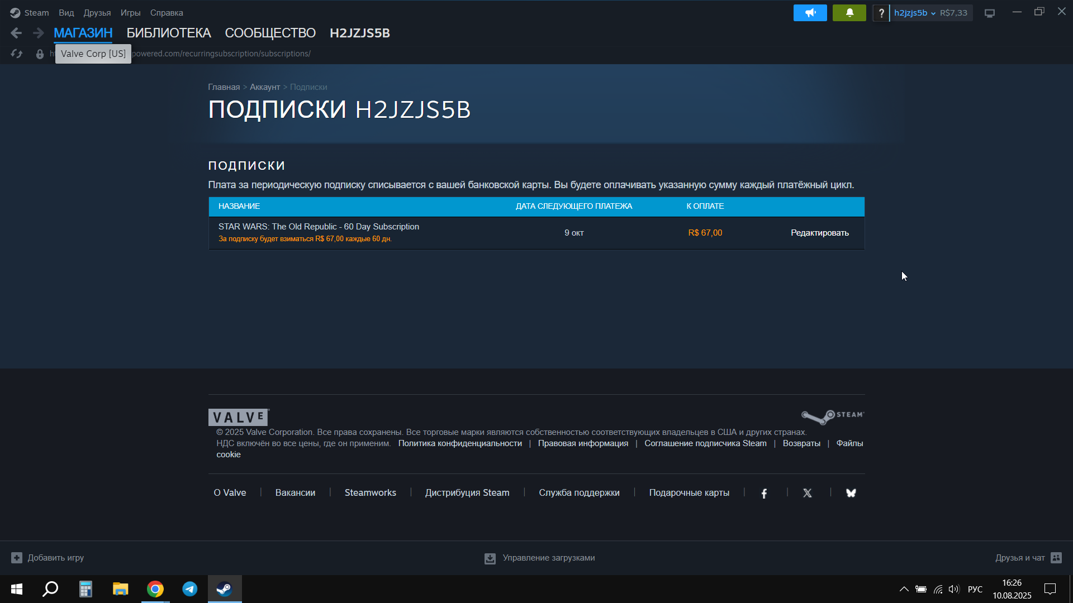Open О Valve footer link
The width and height of the screenshot is (1073, 603).
click(x=230, y=493)
